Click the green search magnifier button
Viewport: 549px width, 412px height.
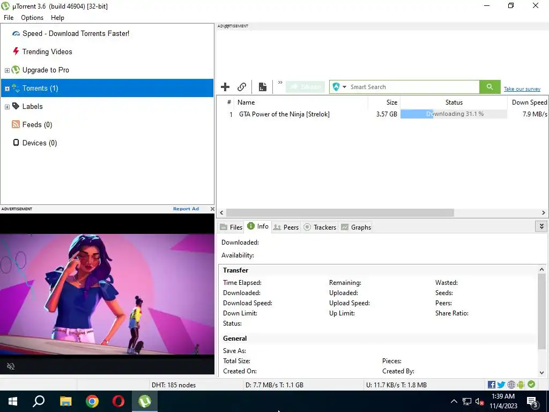point(490,87)
